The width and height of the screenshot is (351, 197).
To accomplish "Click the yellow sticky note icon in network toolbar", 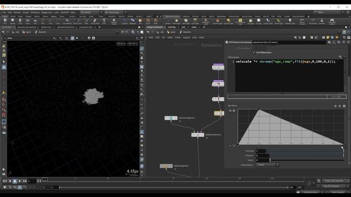I will point(328,38).
